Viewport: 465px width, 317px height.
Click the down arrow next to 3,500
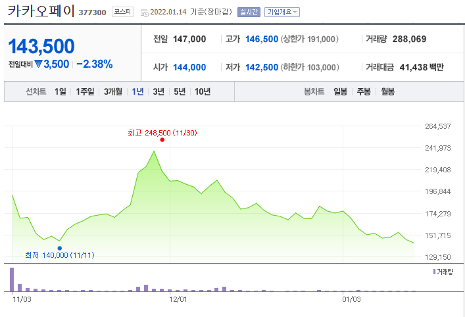(x=39, y=63)
